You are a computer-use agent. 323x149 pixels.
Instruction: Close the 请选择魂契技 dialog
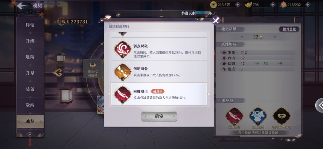click(216, 20)
